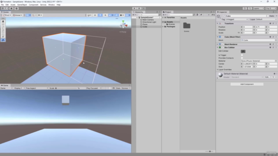
Task: Open the Tag Untagged dropdown
Action: coord(237,19)
